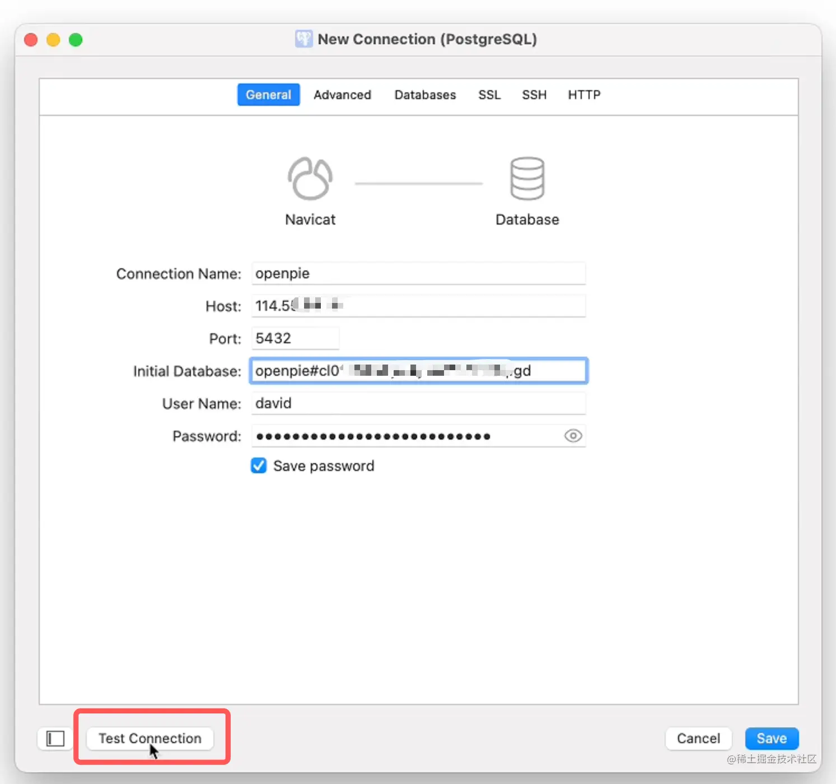Viewport: 836px width, 784px height.
Task: Maximize window with green button
Action: click(76, 40)
